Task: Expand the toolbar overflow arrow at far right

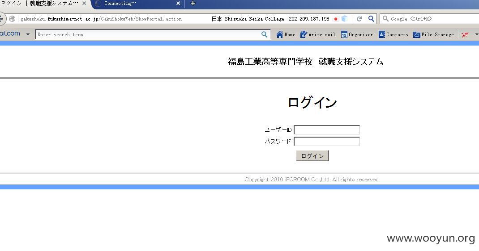Action: (x=477, y=34)
